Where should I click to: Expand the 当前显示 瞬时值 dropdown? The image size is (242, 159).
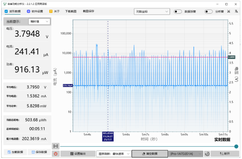pyautogui.click(x=39, y=21)
